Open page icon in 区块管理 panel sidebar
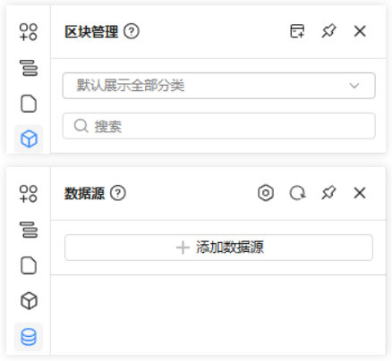The width and height of the screenshot is (392, 361). point(29,104)
